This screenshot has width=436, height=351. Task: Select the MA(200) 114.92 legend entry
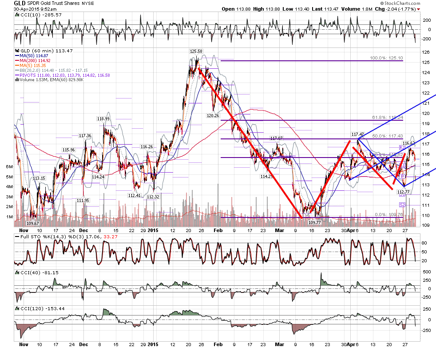click(x=33, y=61)
